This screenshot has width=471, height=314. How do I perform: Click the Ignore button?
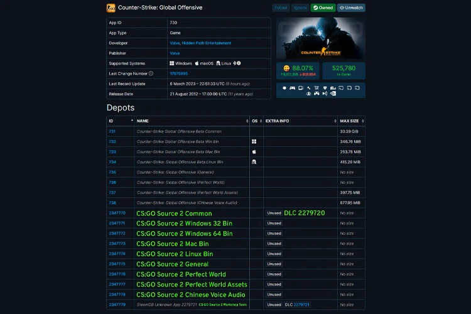point(300,8)
